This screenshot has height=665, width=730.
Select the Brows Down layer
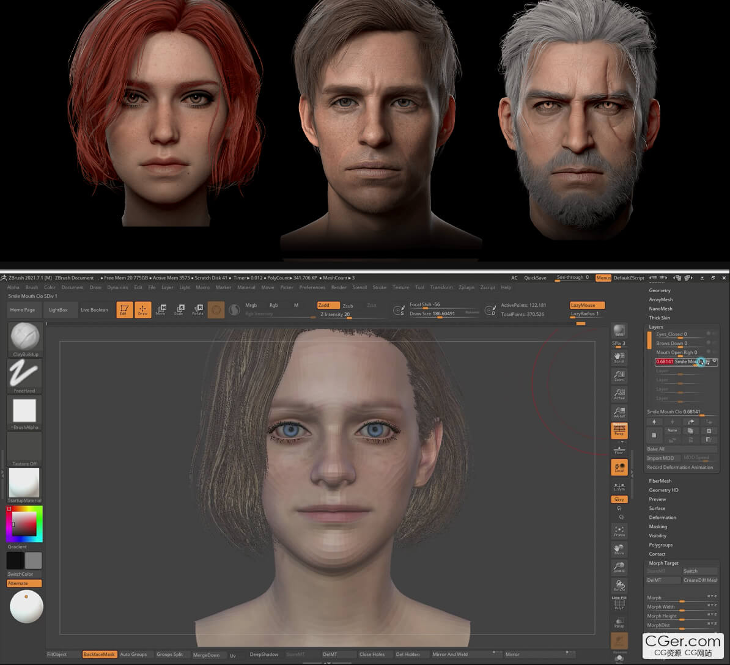point(679,344)
